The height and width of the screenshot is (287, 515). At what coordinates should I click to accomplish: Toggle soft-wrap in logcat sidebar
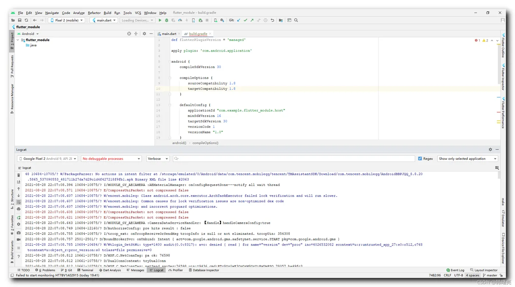(19, 202)
